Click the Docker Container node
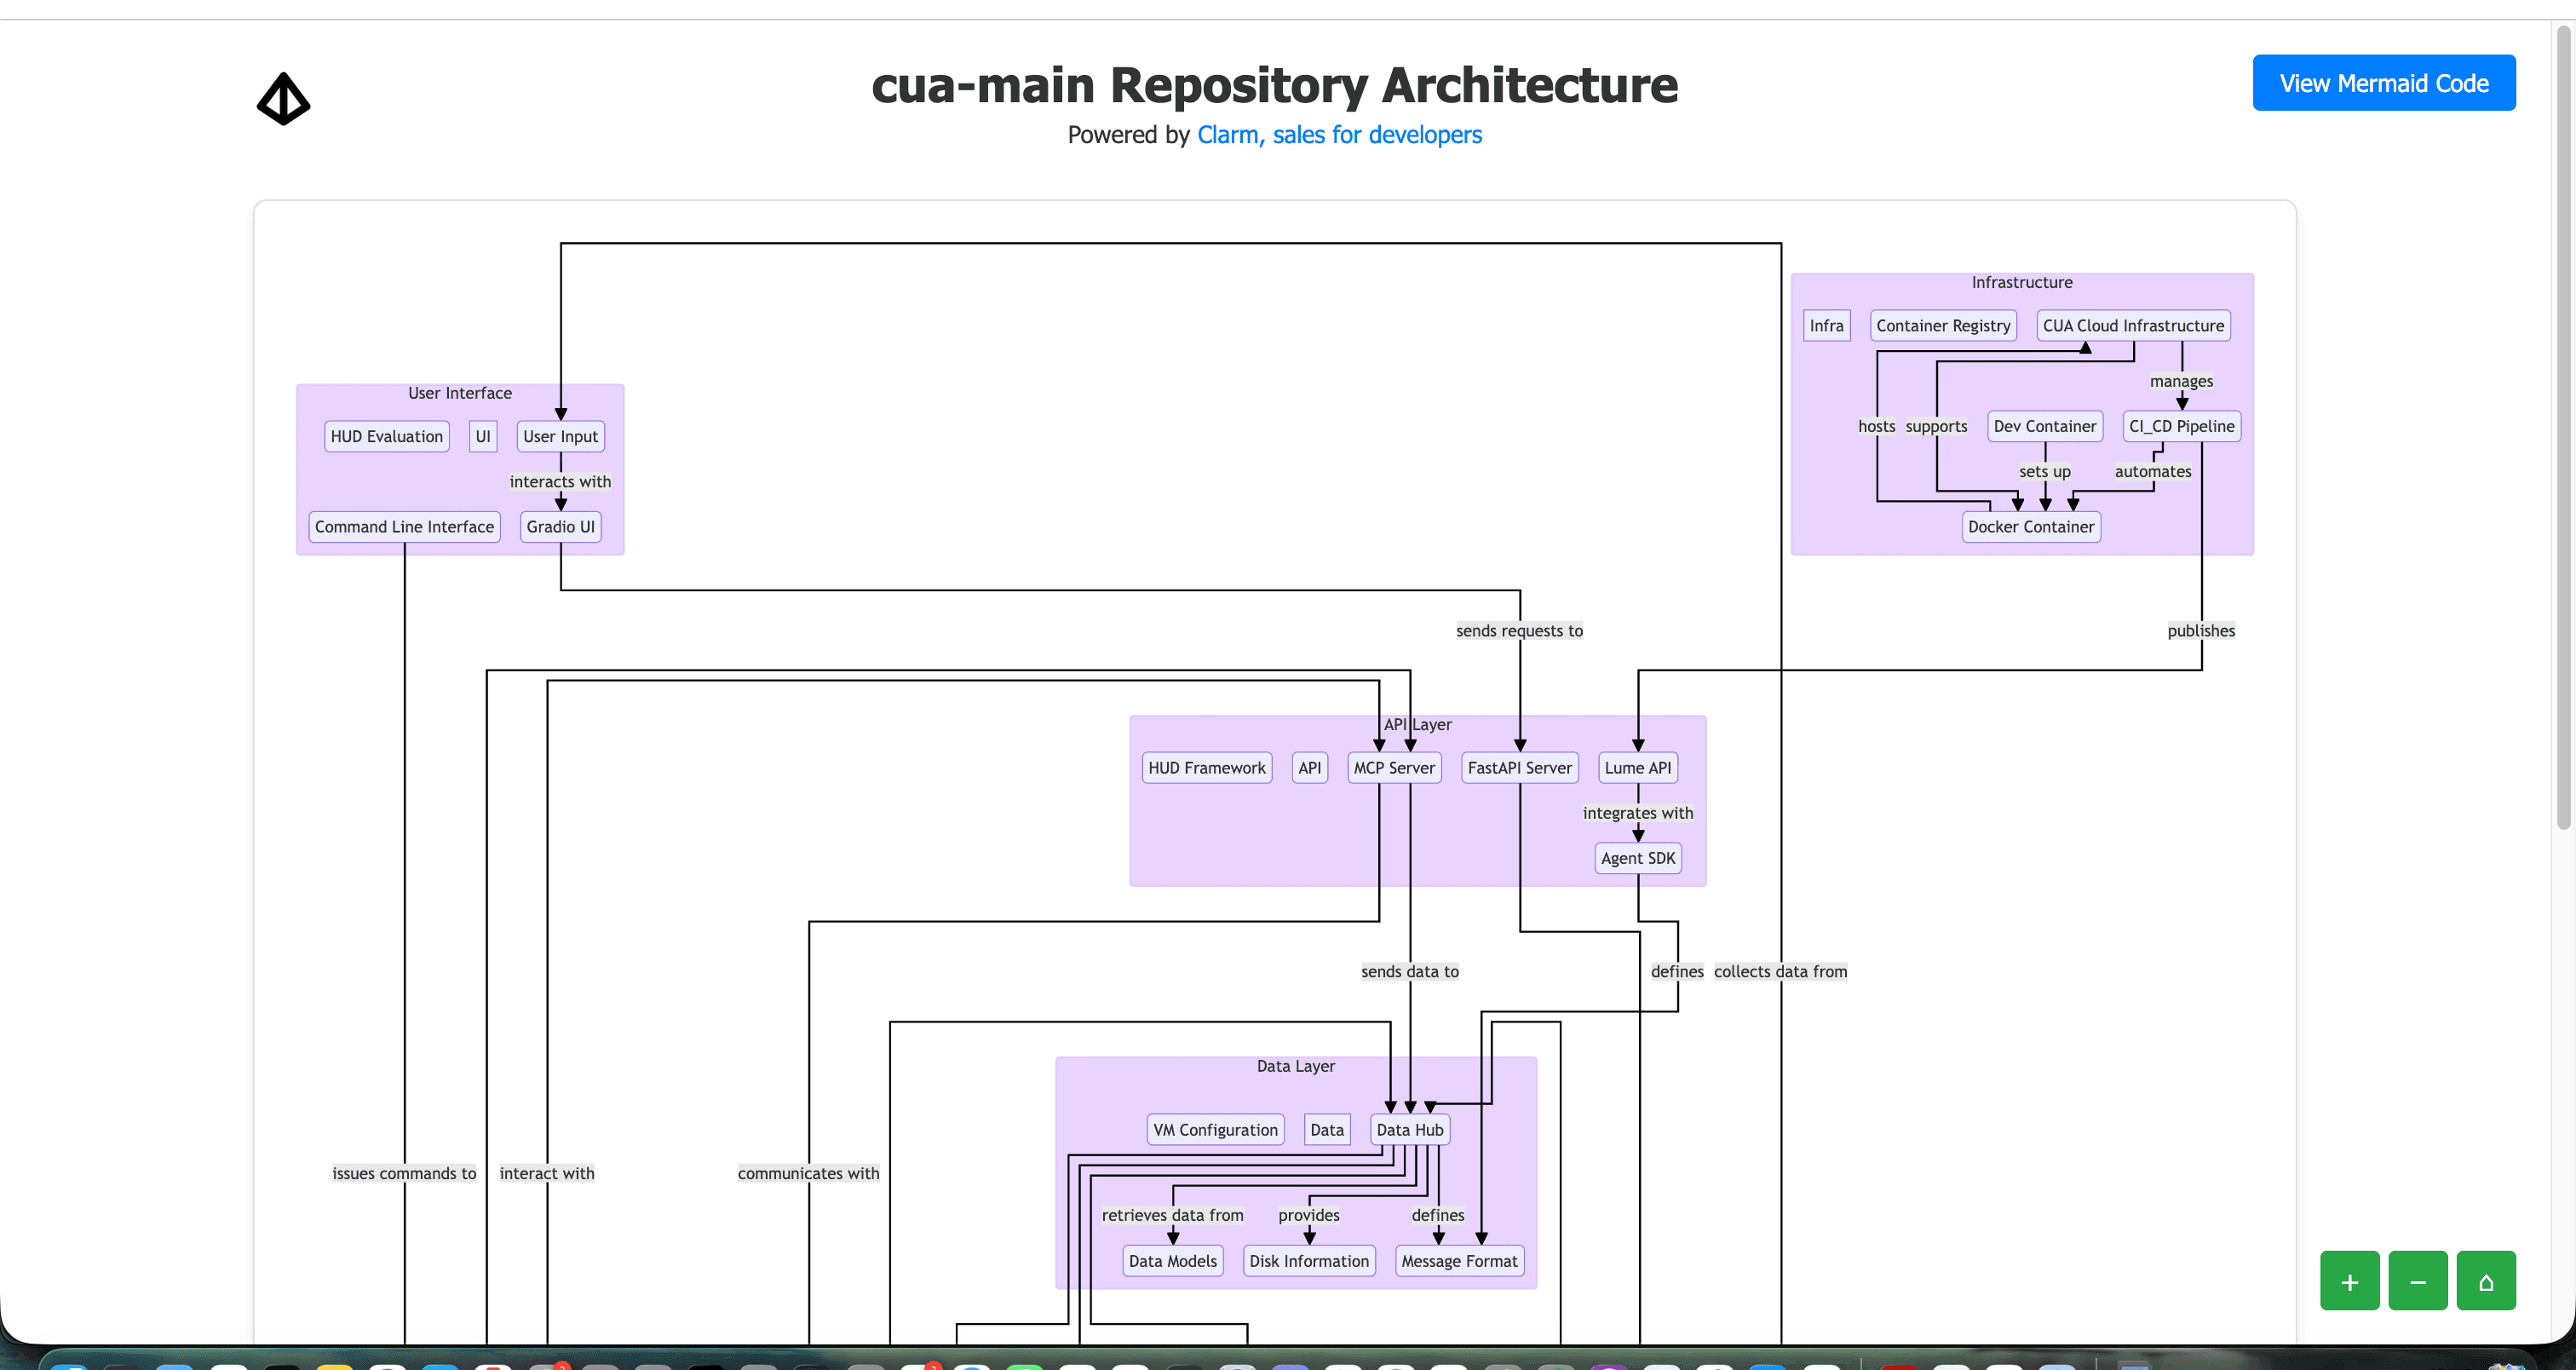This screenshot has width=2576, height=1370. click(x=2030, y=526)
